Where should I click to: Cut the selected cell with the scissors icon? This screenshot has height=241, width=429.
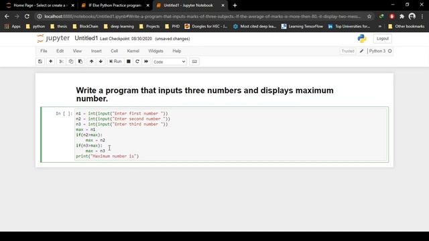pyautogui.click(x=61, y=62)
